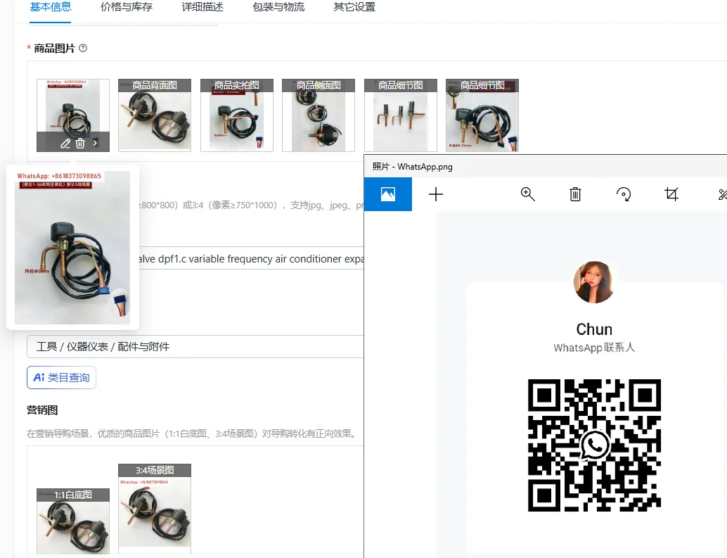Image resolution: width=727 pixels, height=558 pixels.
Task: Click the WhatsApp联系人 caption text
Action: [x=594, y=348]
